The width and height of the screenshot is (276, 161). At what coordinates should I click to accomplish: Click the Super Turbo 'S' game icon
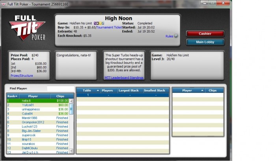point(95,23)
